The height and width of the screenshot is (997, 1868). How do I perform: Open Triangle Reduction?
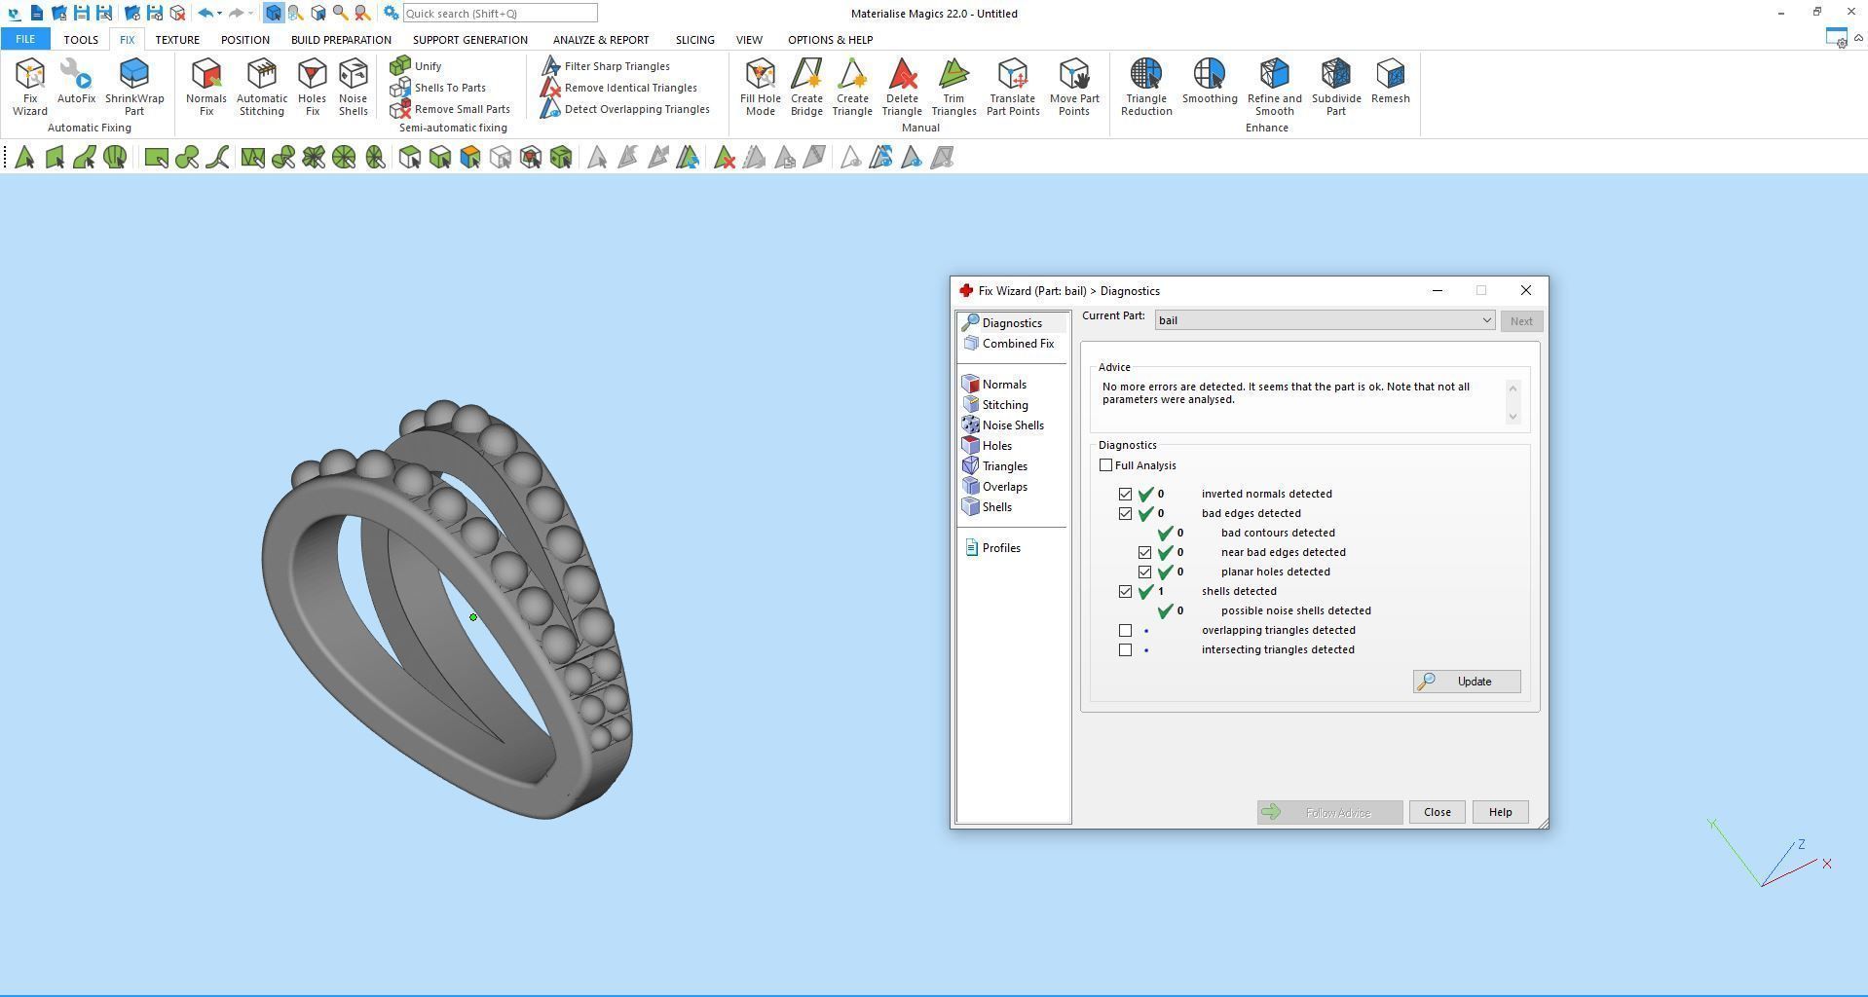click(x=1146, y=87)
